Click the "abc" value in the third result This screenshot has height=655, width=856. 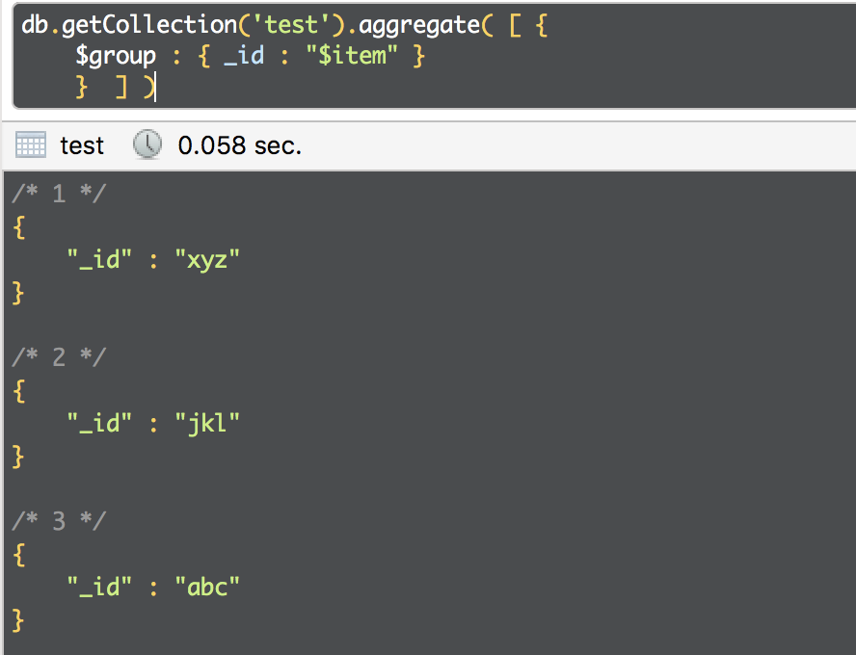tap(207, 586)
